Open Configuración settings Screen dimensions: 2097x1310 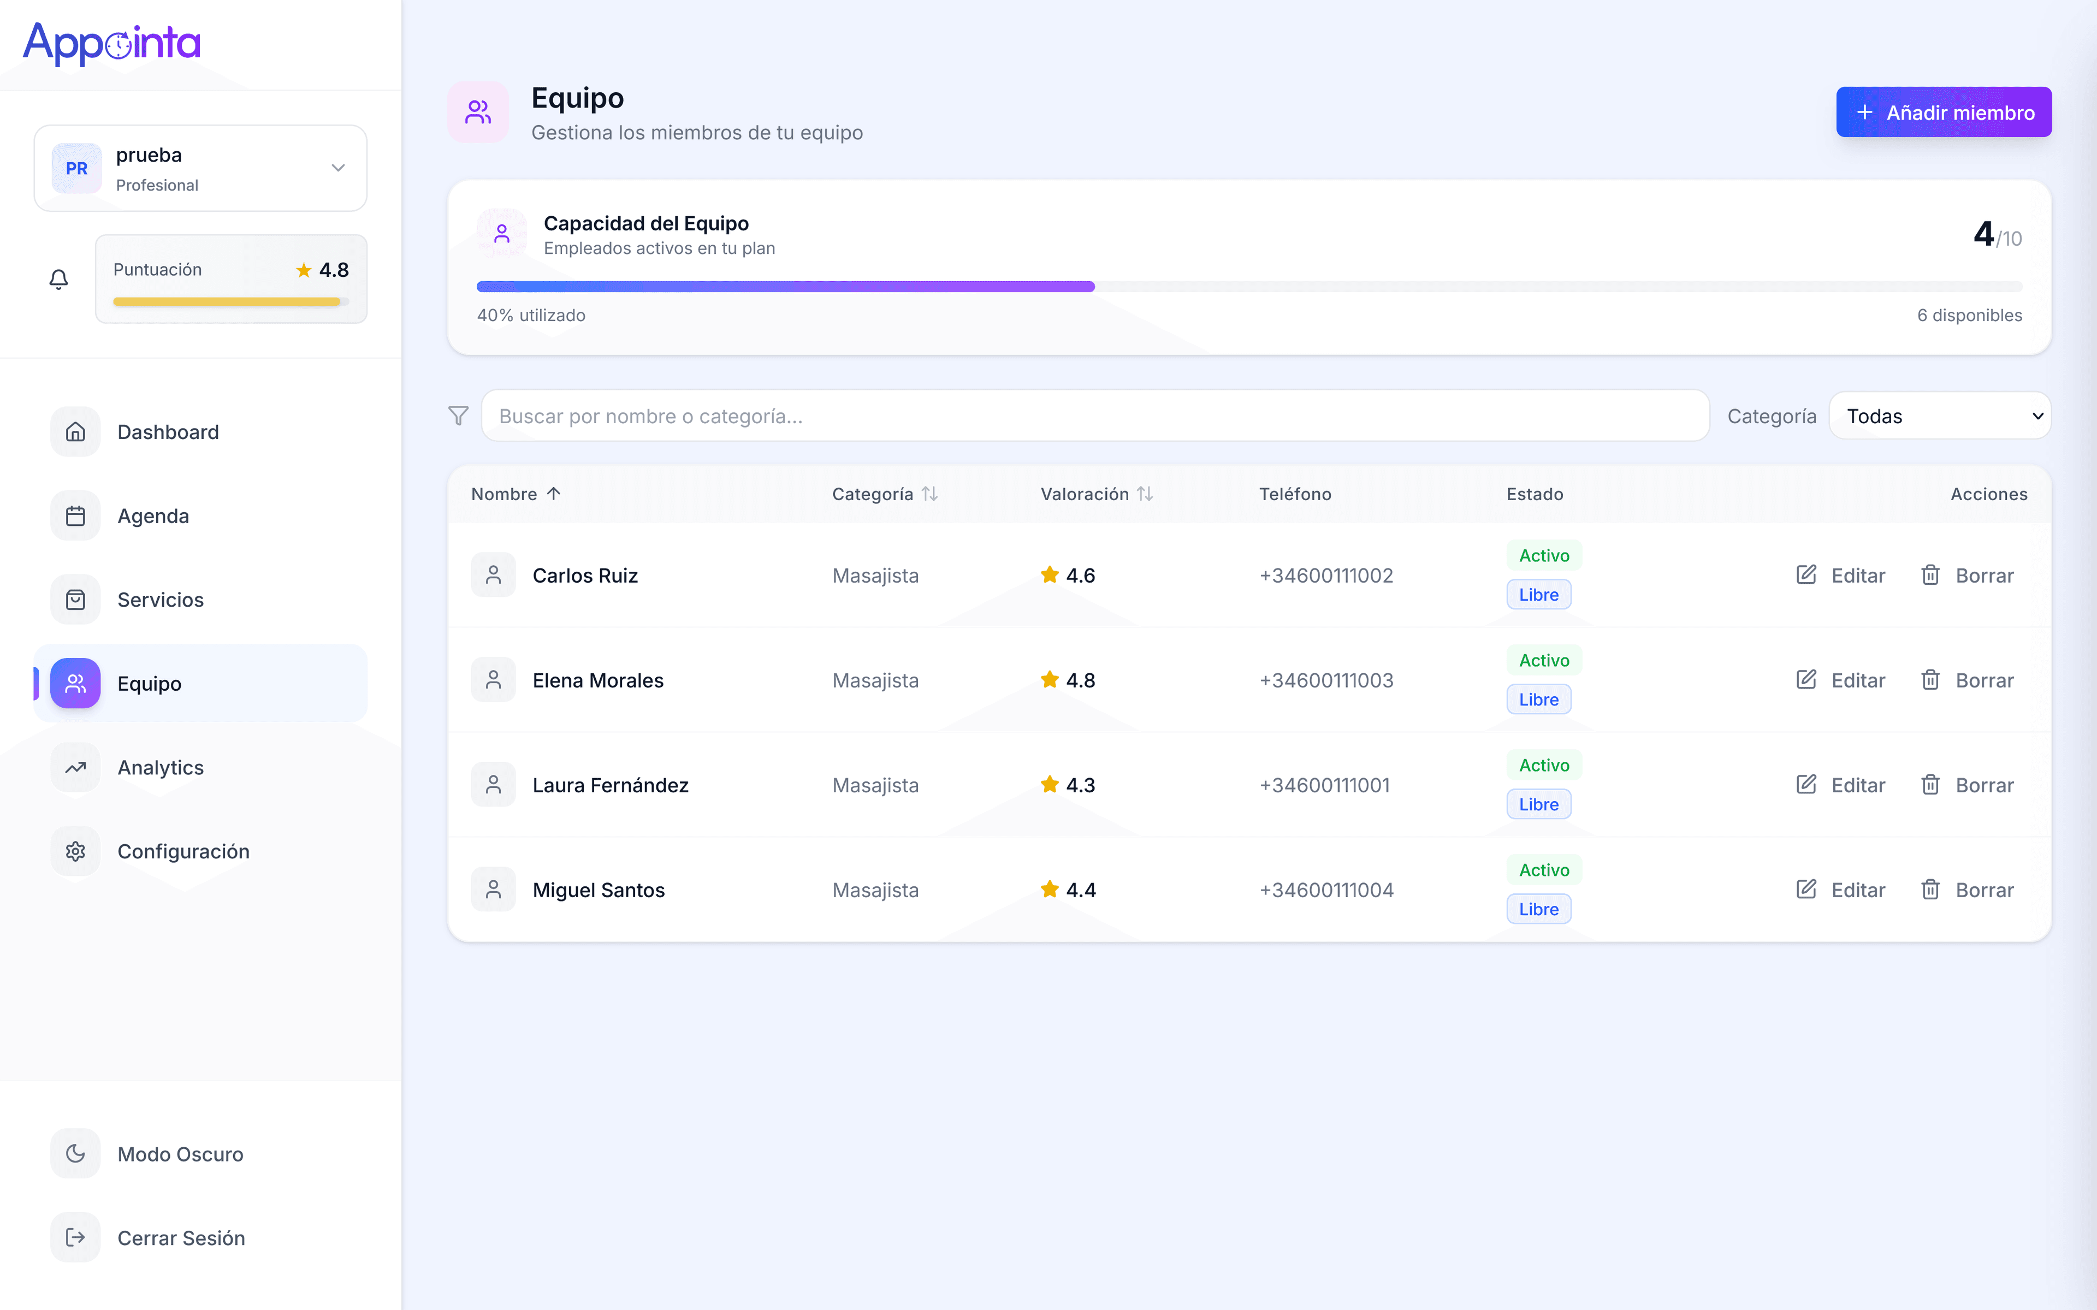pyautogui.click(x=200, y=851)
